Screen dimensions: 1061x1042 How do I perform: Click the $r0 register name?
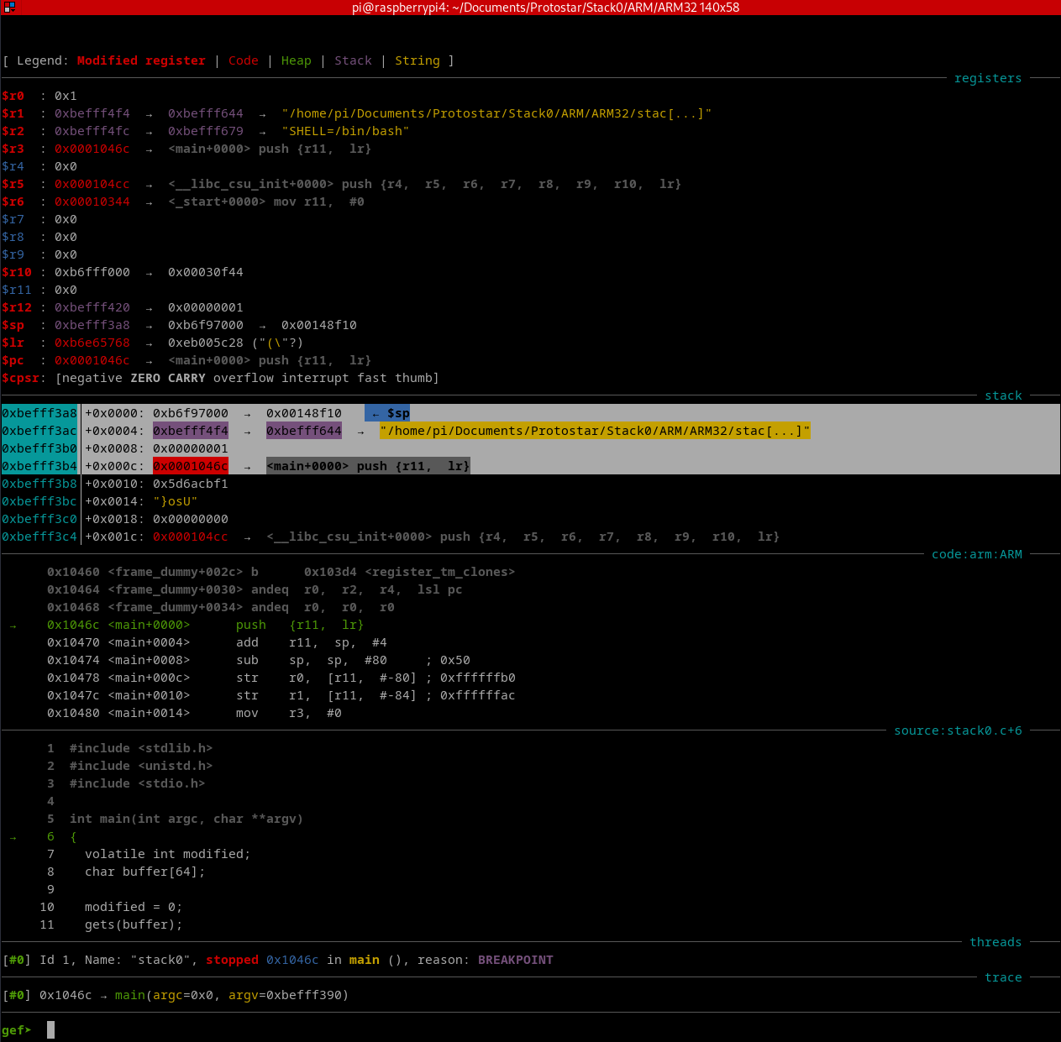pyautogui.click(x=13, y=96)
